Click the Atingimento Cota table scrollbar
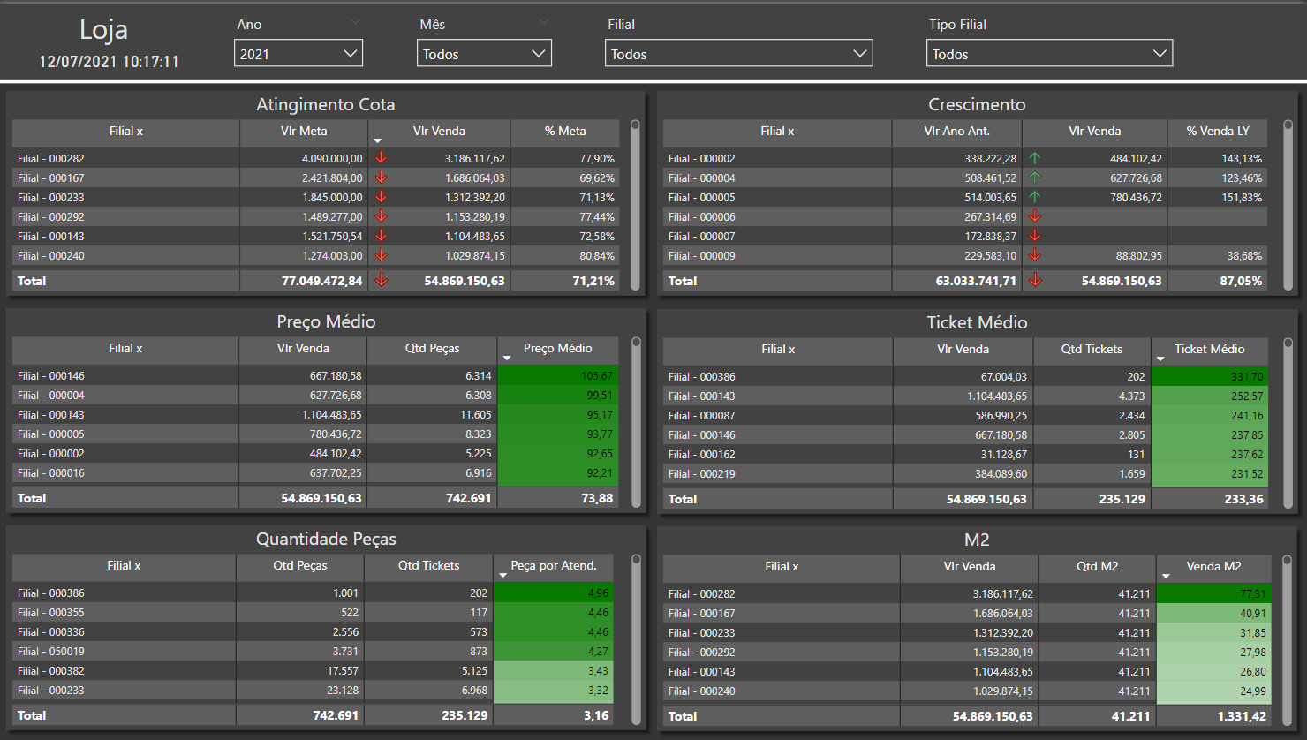 635,205
